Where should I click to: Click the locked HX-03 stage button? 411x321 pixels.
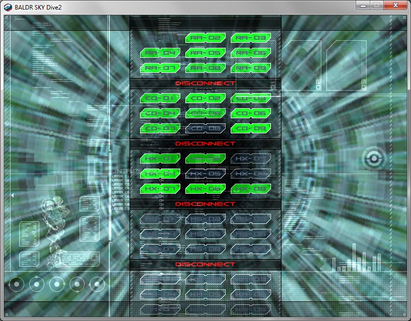[x=251, y=158]
